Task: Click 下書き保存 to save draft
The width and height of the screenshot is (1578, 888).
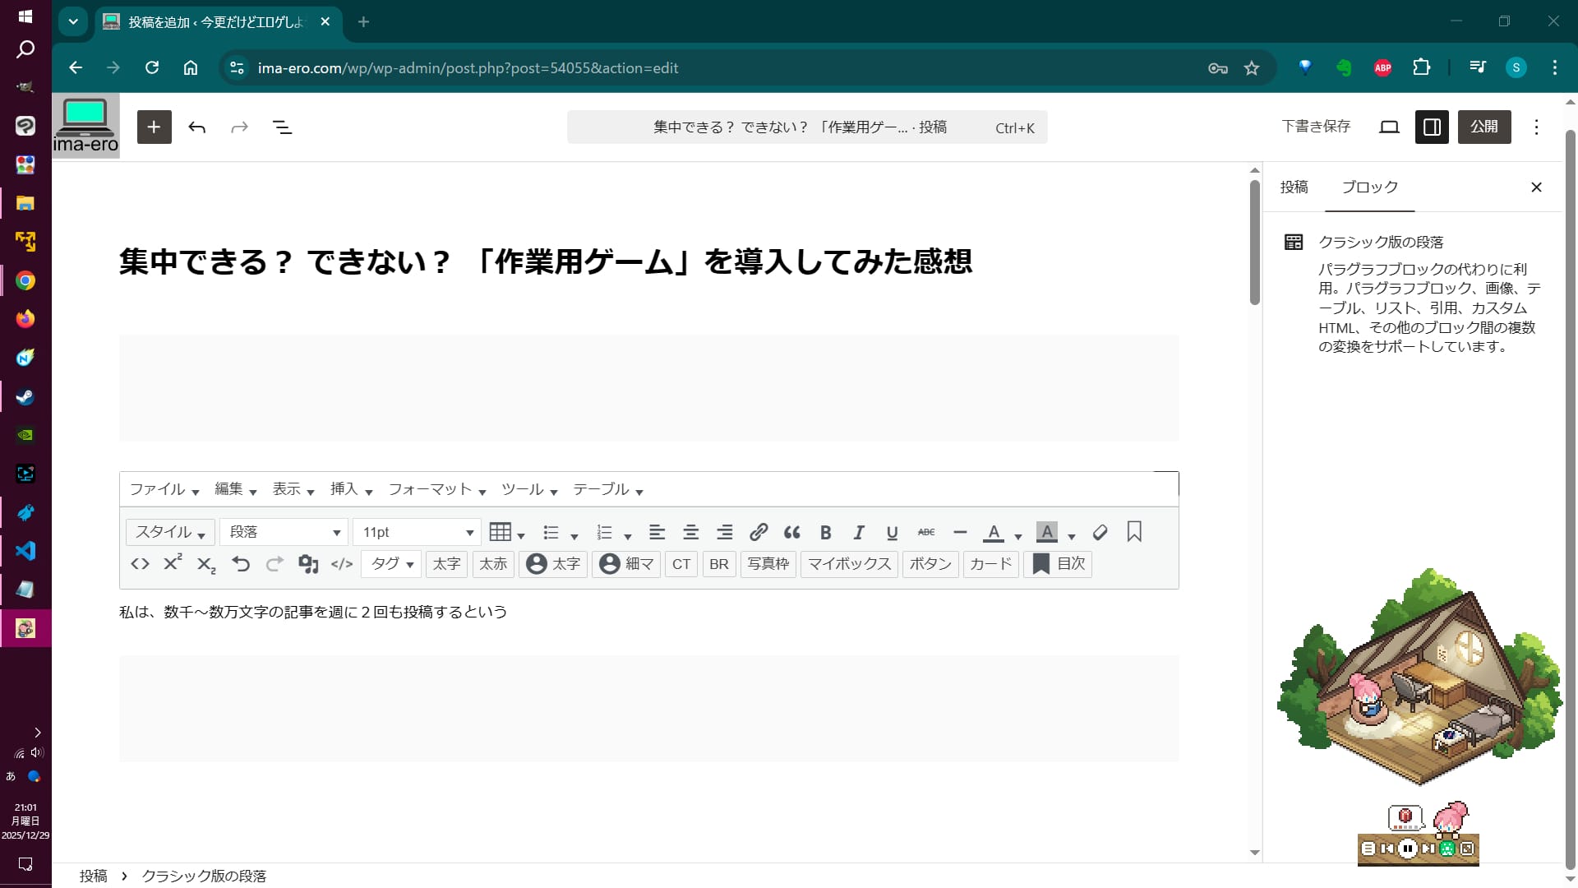Action: [1316, 127]
